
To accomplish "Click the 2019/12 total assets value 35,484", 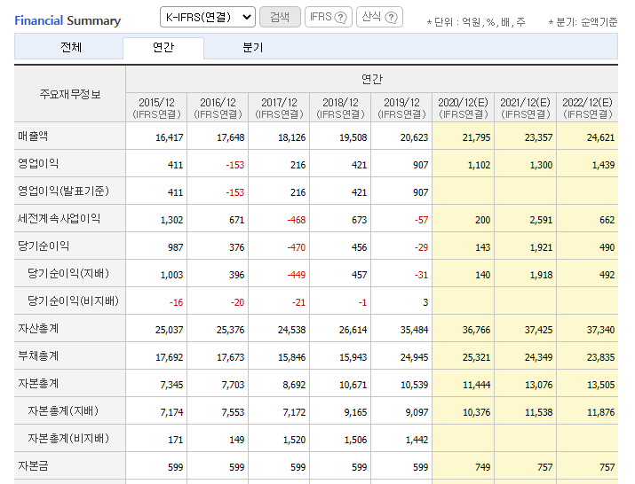I will [x=414, y=330].
